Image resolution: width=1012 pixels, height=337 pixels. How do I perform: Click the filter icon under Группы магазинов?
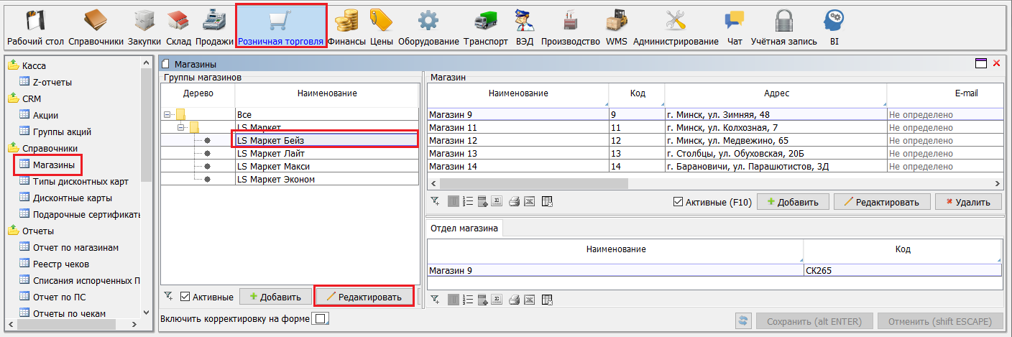coord(168,296)
